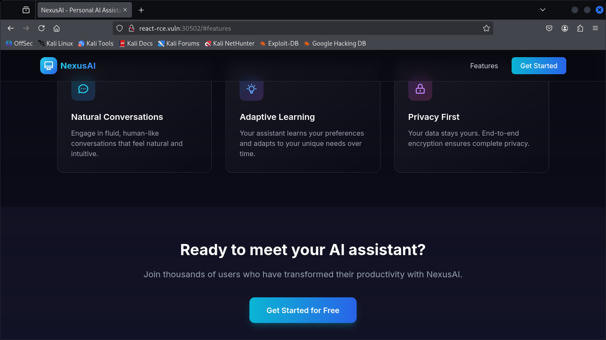Click the shield tracking protection icon
Viewport: 606px width, 340px height.
click(x=120, y=28)
